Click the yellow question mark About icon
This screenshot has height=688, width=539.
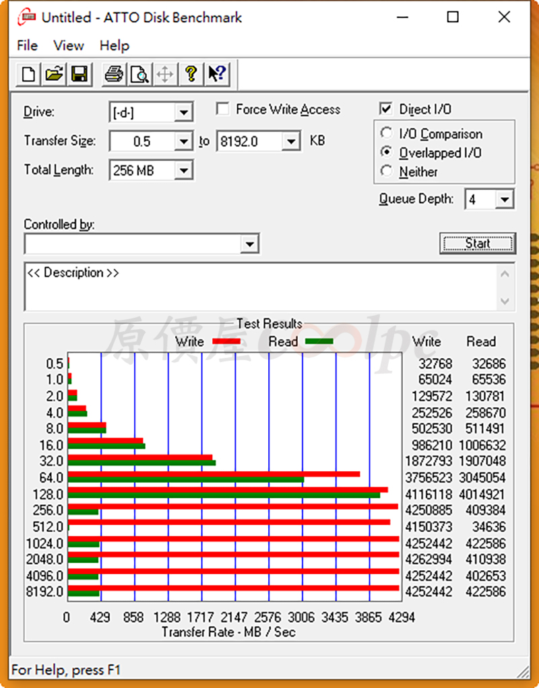click(191, 74)
